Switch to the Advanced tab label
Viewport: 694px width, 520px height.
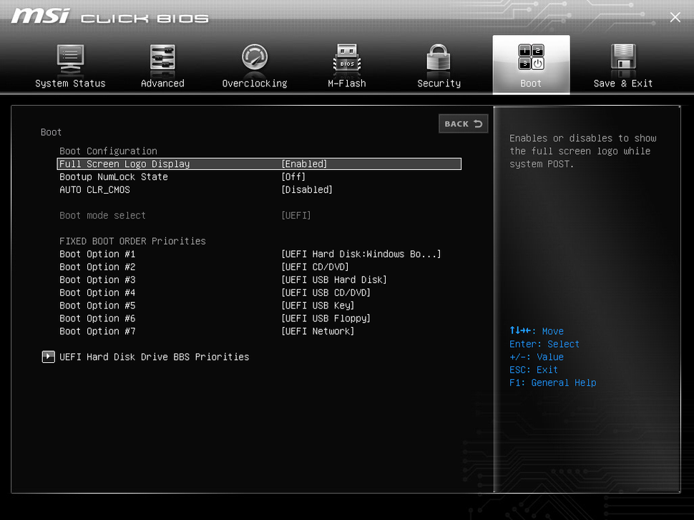point(162,84)
